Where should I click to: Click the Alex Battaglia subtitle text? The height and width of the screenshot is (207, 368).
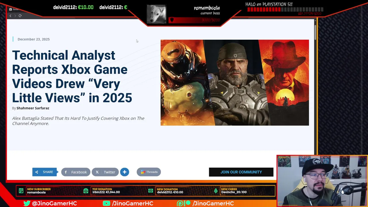point(78,121)
